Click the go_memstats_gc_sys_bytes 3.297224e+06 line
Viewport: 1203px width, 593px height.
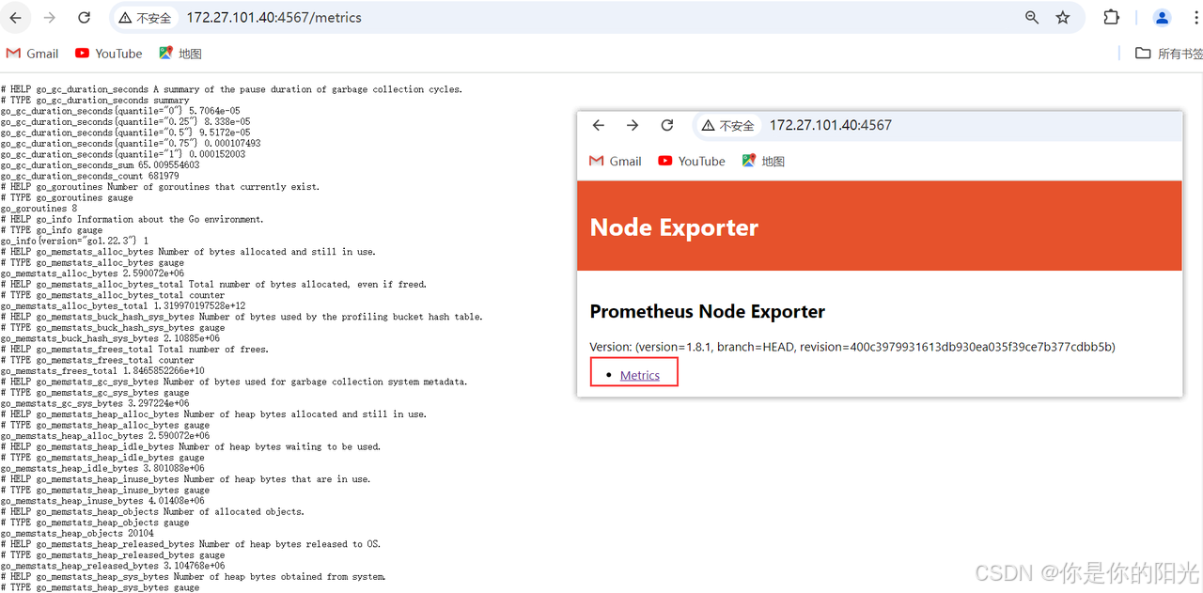tap(95, 403)
